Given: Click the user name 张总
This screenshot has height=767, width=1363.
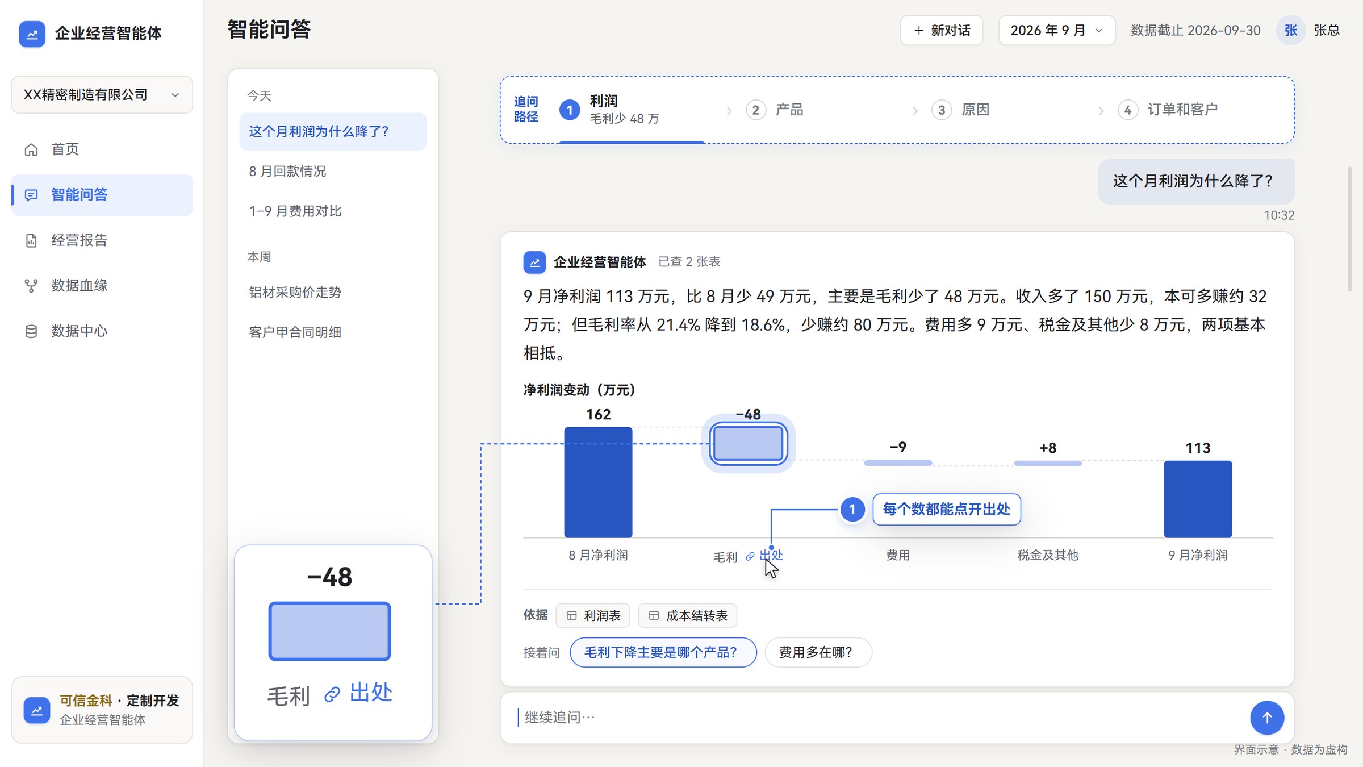Looking at the screenshot, I should [1327, 30].
